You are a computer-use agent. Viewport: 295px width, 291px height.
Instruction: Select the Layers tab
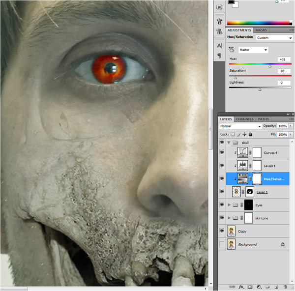pyautogui.click(x=226, y=119)
